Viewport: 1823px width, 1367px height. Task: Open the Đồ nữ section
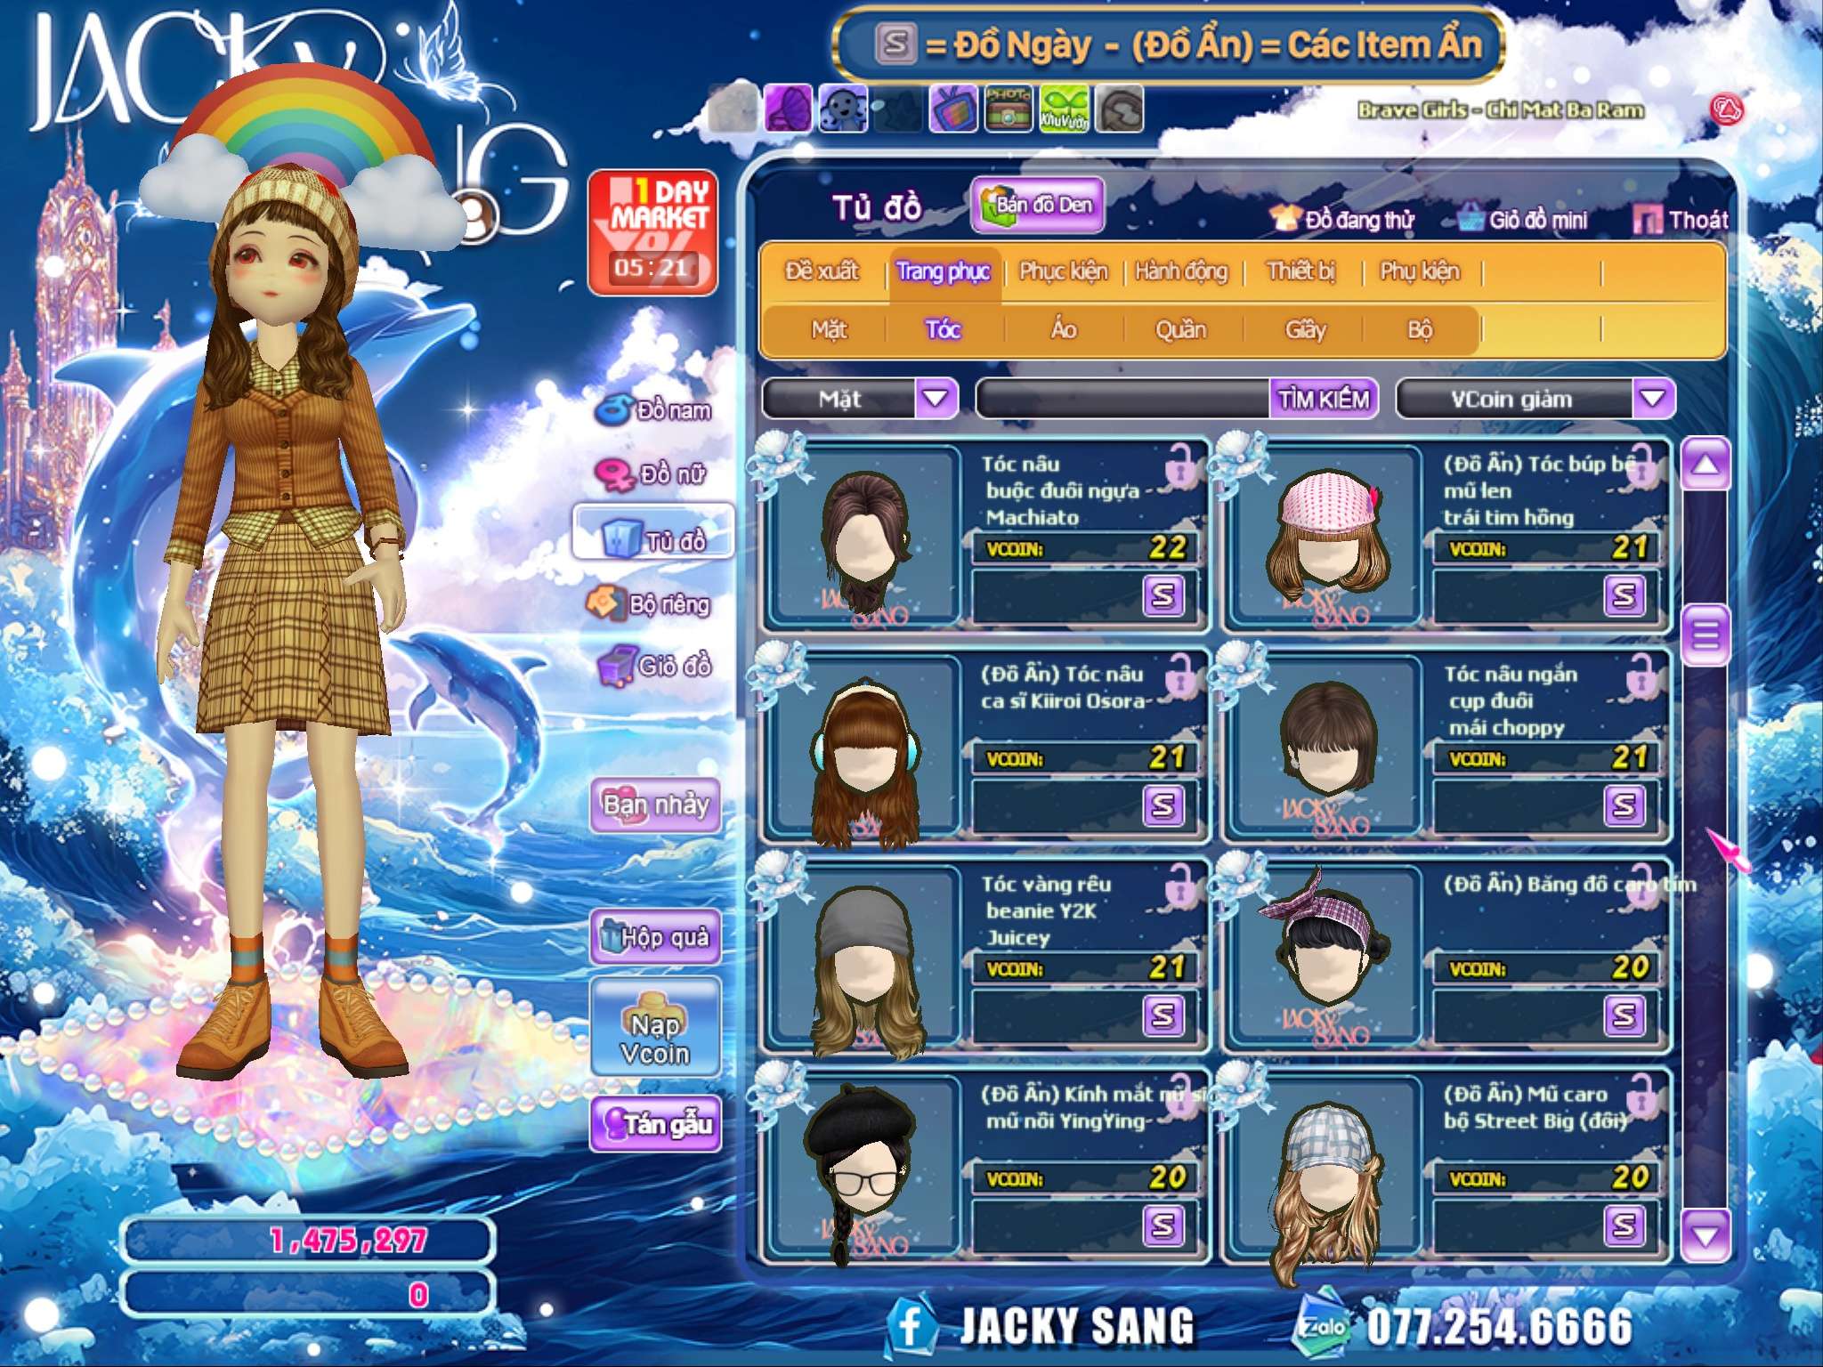click(652, 473)
